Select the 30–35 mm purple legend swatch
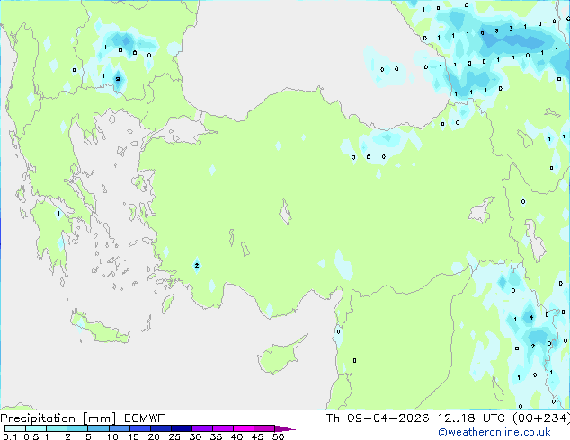The height and width of the screenshot is (440, 570). point(201,428)
